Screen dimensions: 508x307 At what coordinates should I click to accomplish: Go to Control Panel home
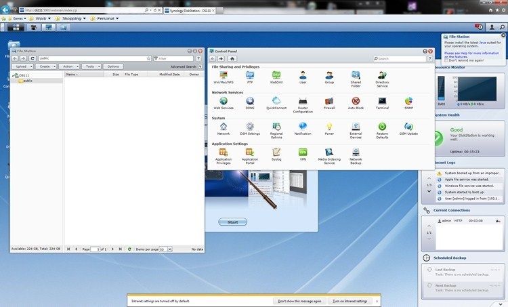click(232, 59)
